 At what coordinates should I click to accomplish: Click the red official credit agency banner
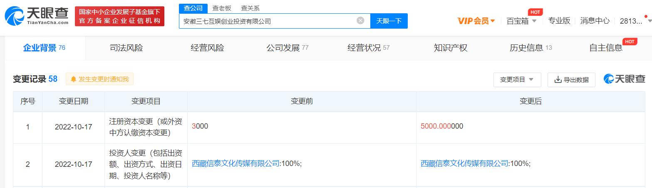click(x=119, y=16)
